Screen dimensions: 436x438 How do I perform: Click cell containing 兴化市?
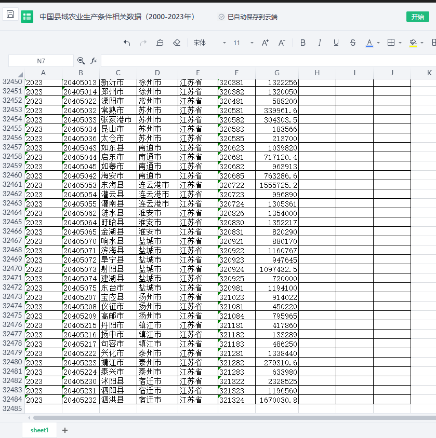pyautogui.click(x=118, y=353)
